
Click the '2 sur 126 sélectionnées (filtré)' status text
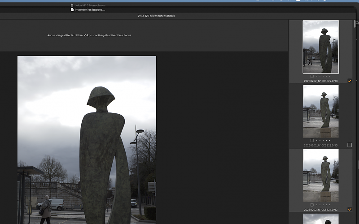(x=156, y=16)
